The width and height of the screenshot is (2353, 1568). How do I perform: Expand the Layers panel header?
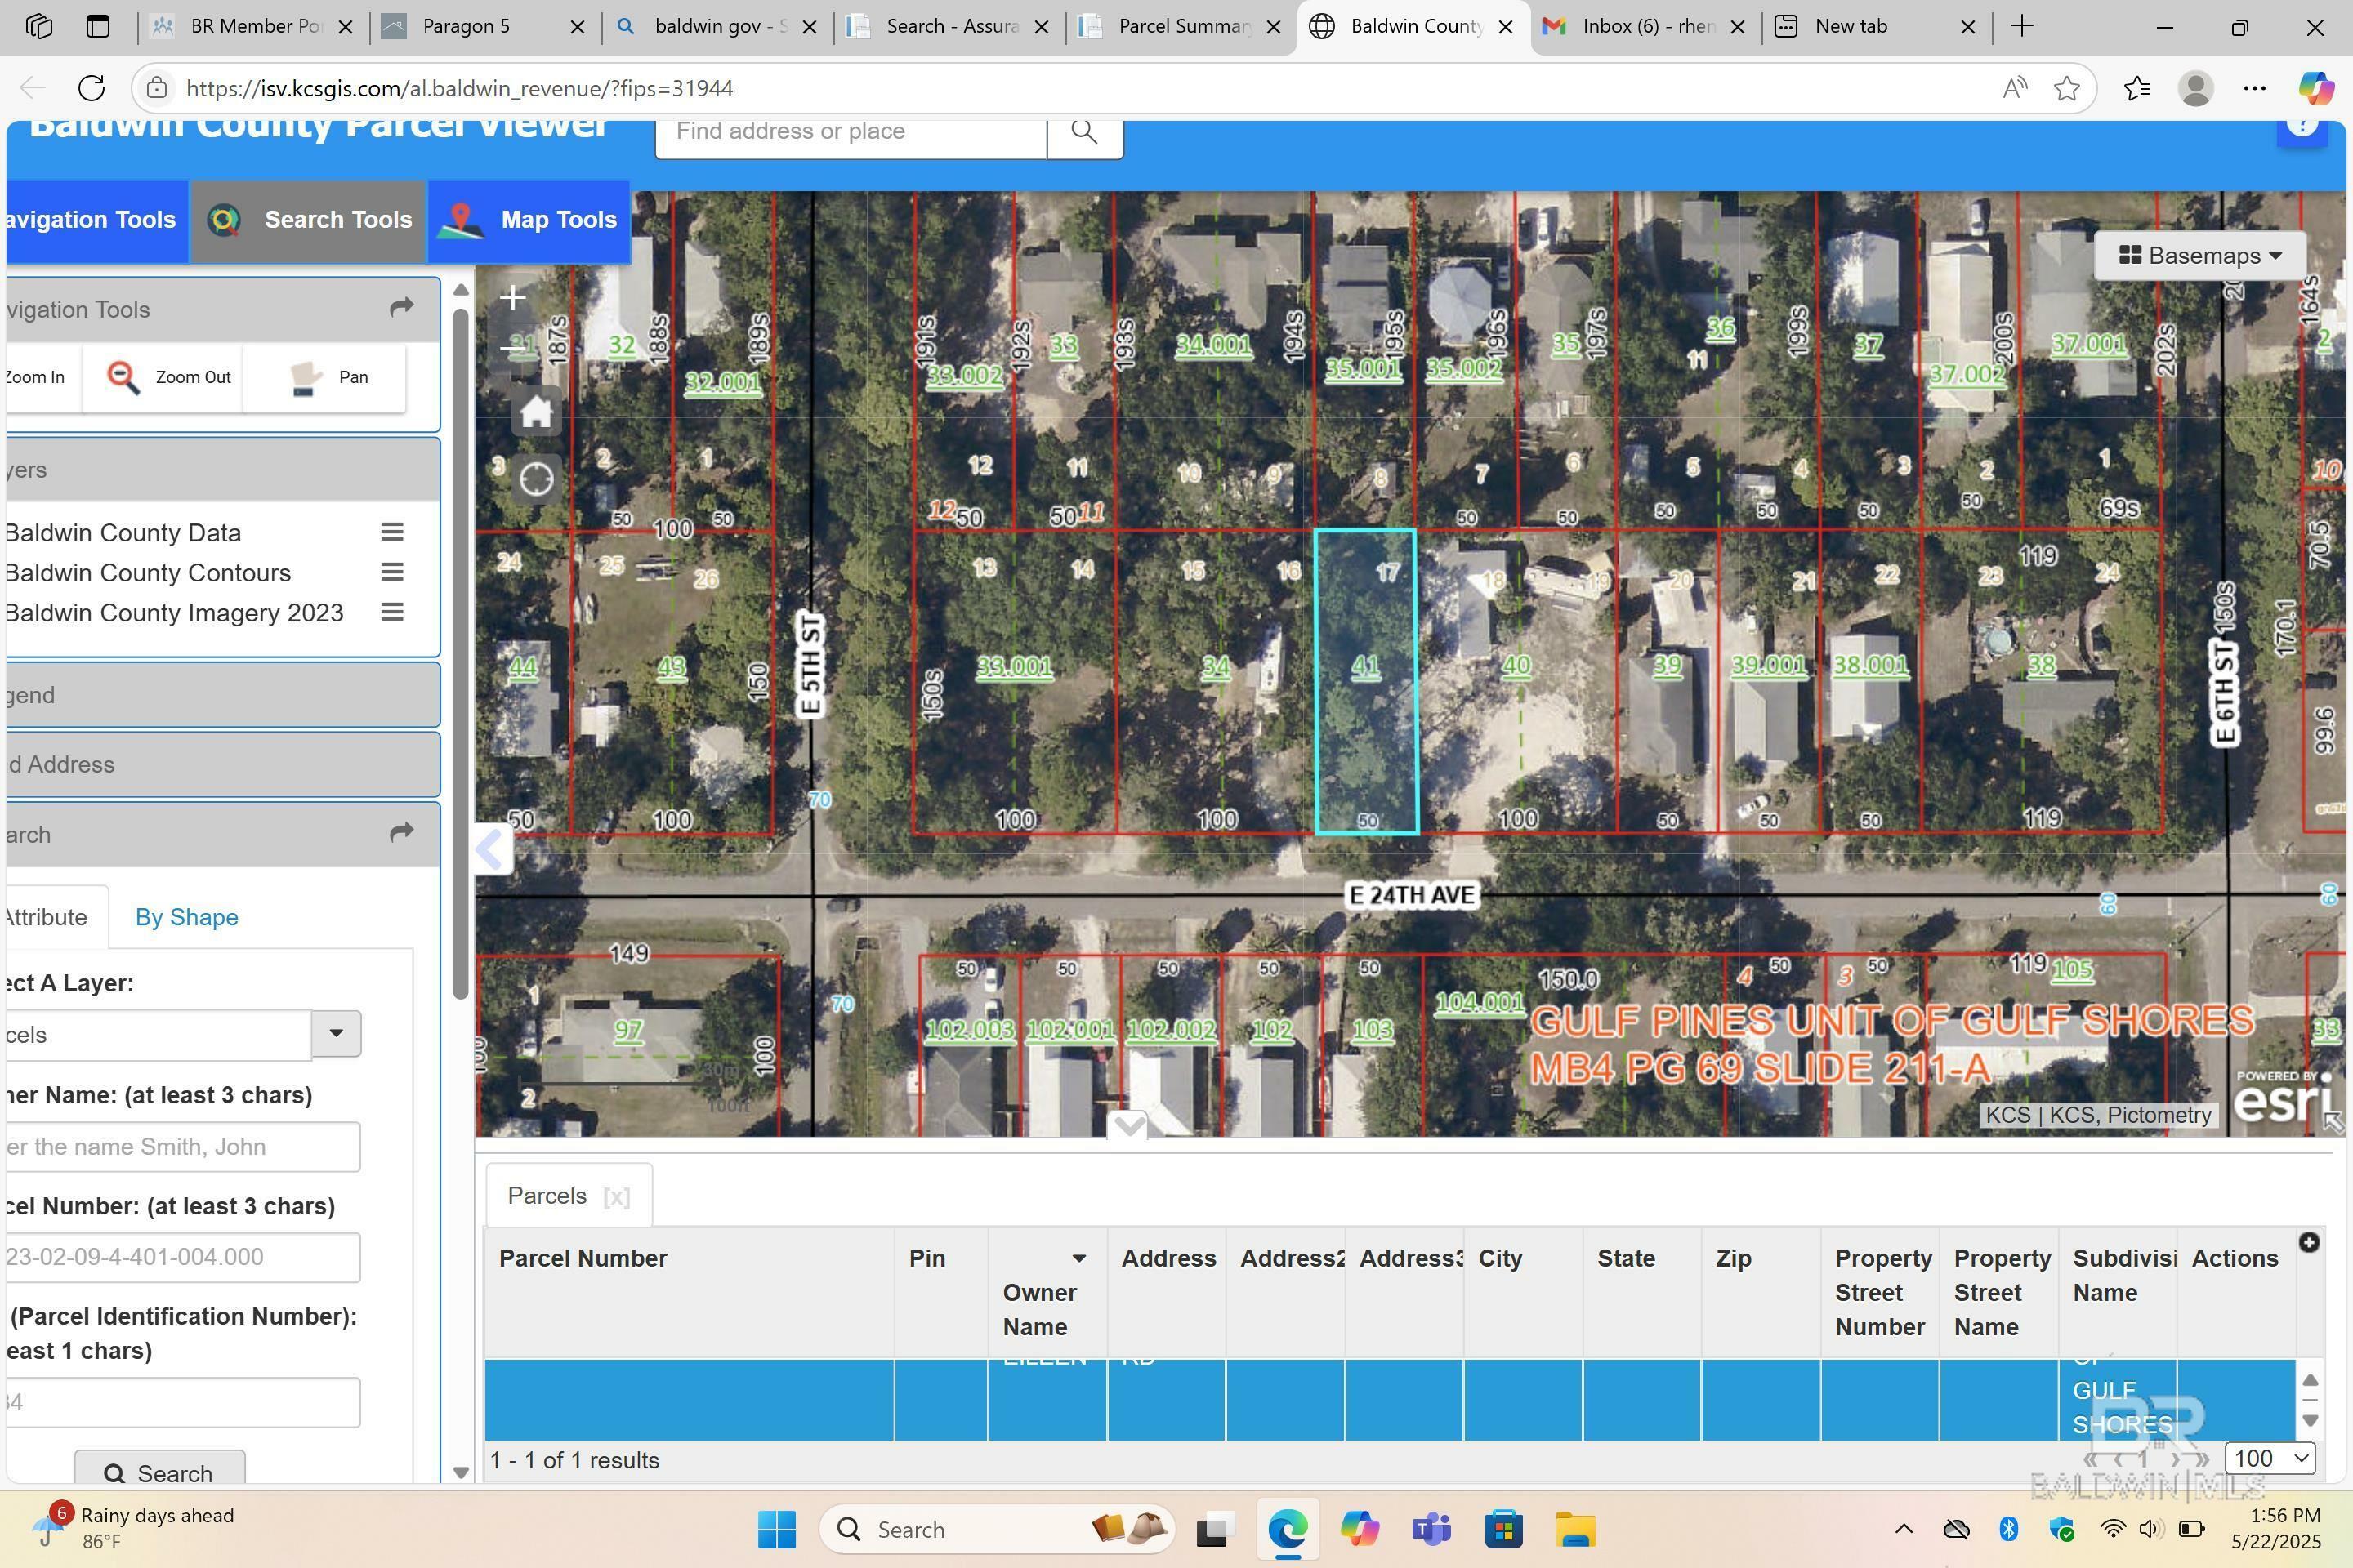[x=222, y=469]
